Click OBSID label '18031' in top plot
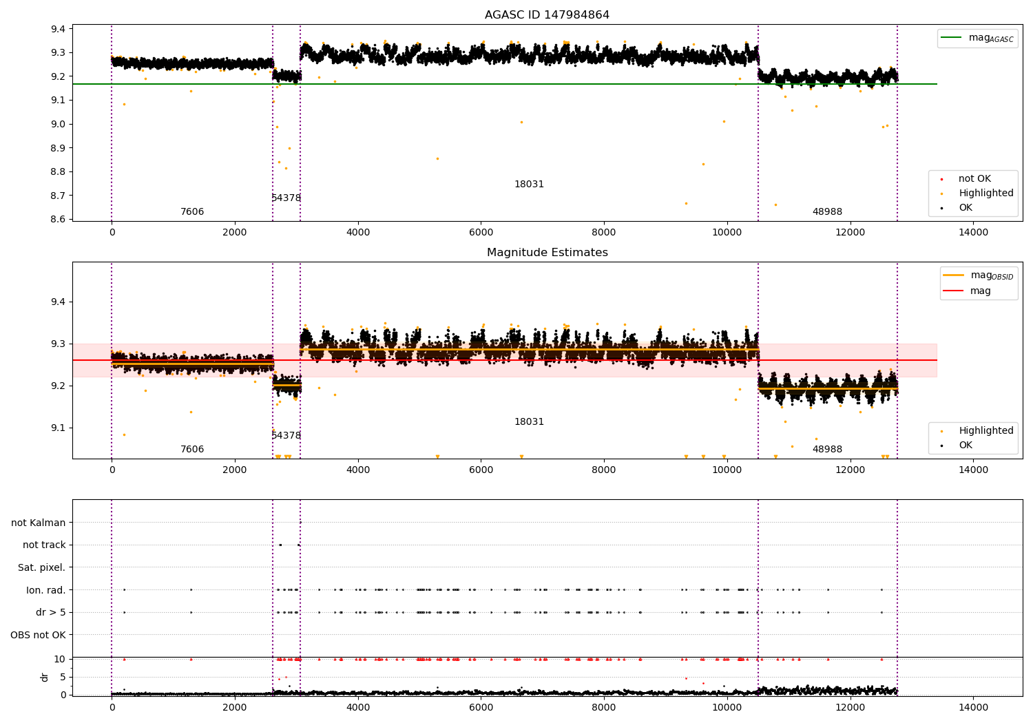 529,185
